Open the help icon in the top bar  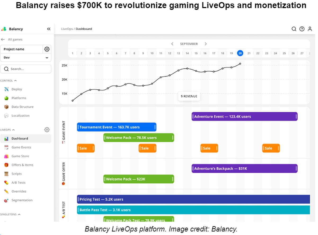click(x=302, y=29)
